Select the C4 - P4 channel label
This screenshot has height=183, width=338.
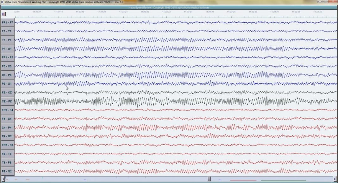(8, 127)
